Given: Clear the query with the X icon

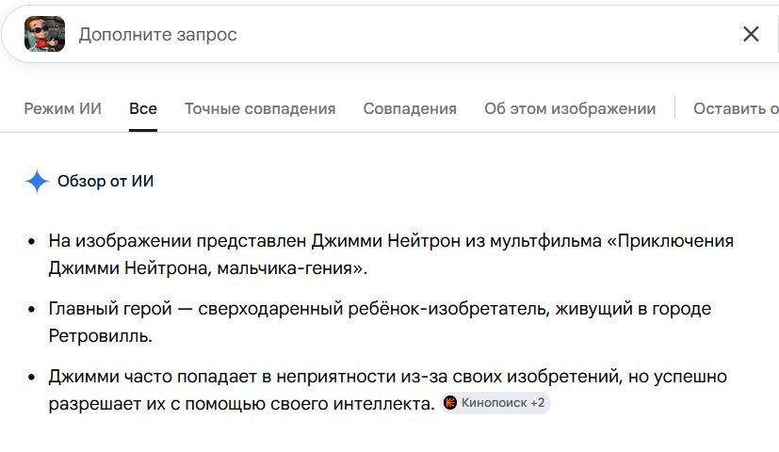Looking at the screenshot, I should click(751, 34).
